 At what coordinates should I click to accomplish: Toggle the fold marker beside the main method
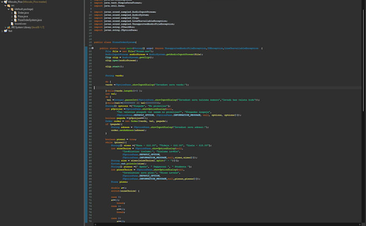tap(93, 48)
